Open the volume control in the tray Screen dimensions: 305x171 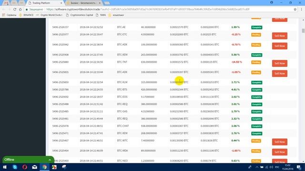tap(271, 167)
